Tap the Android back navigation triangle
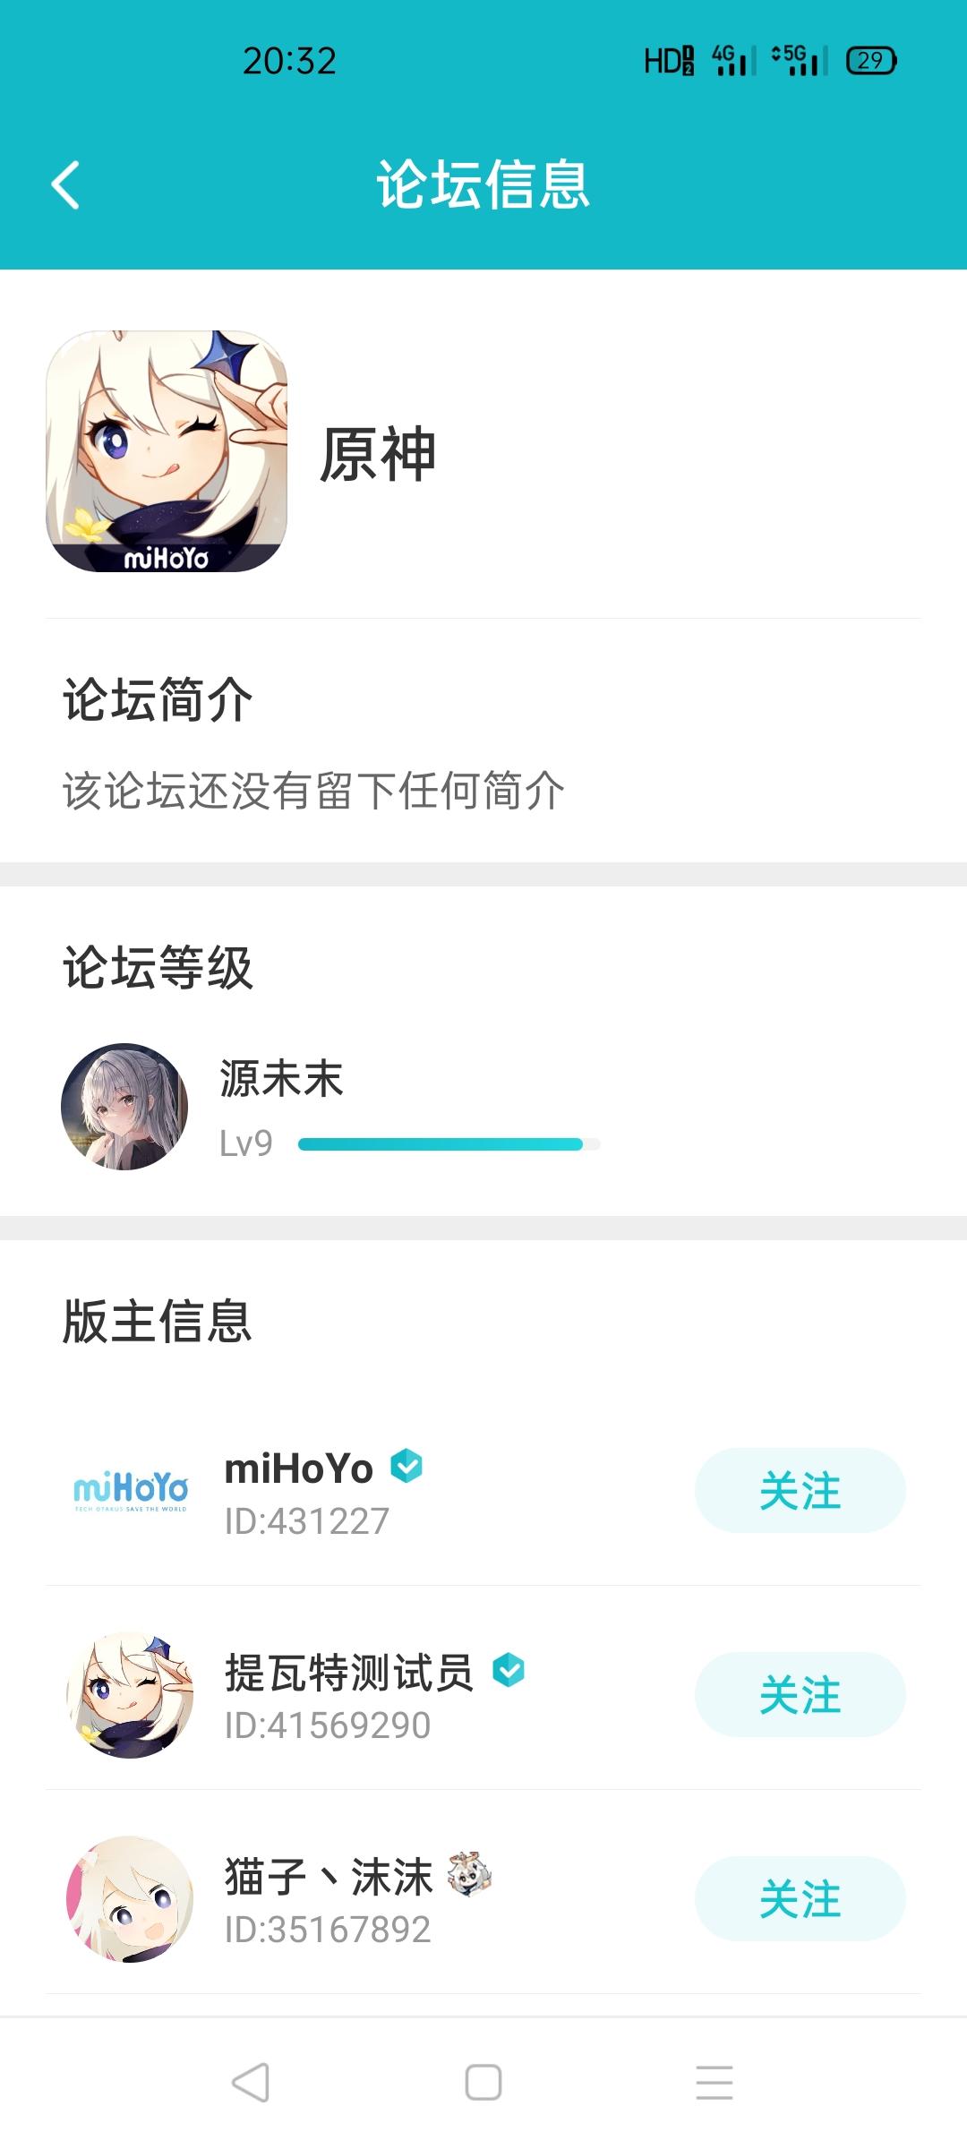The height and width of the screenshot is (2149, 967). [251, 2082]
